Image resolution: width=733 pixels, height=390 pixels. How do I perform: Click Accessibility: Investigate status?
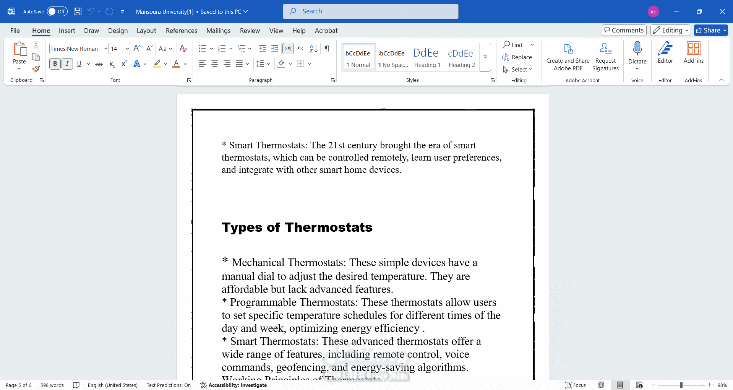[234, 385]
